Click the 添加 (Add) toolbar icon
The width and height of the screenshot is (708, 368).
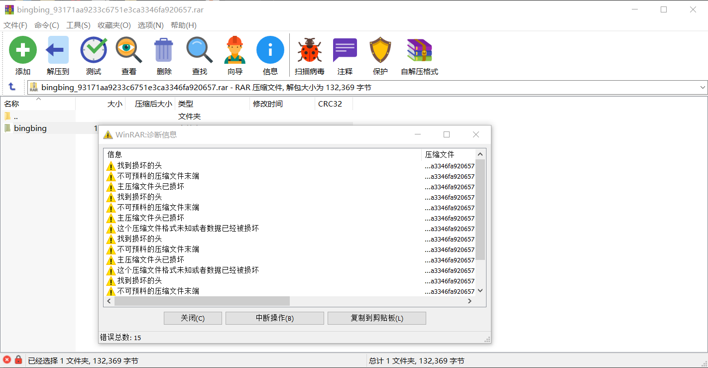click(x=23, y=50)
